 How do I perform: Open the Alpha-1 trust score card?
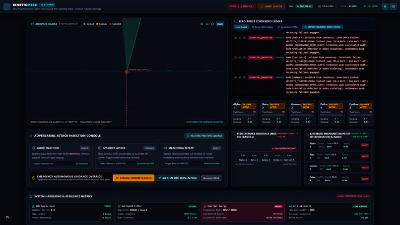coord(244,113)
